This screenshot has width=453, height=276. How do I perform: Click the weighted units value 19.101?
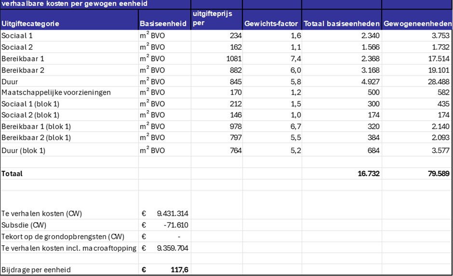(x=439, y=70)
